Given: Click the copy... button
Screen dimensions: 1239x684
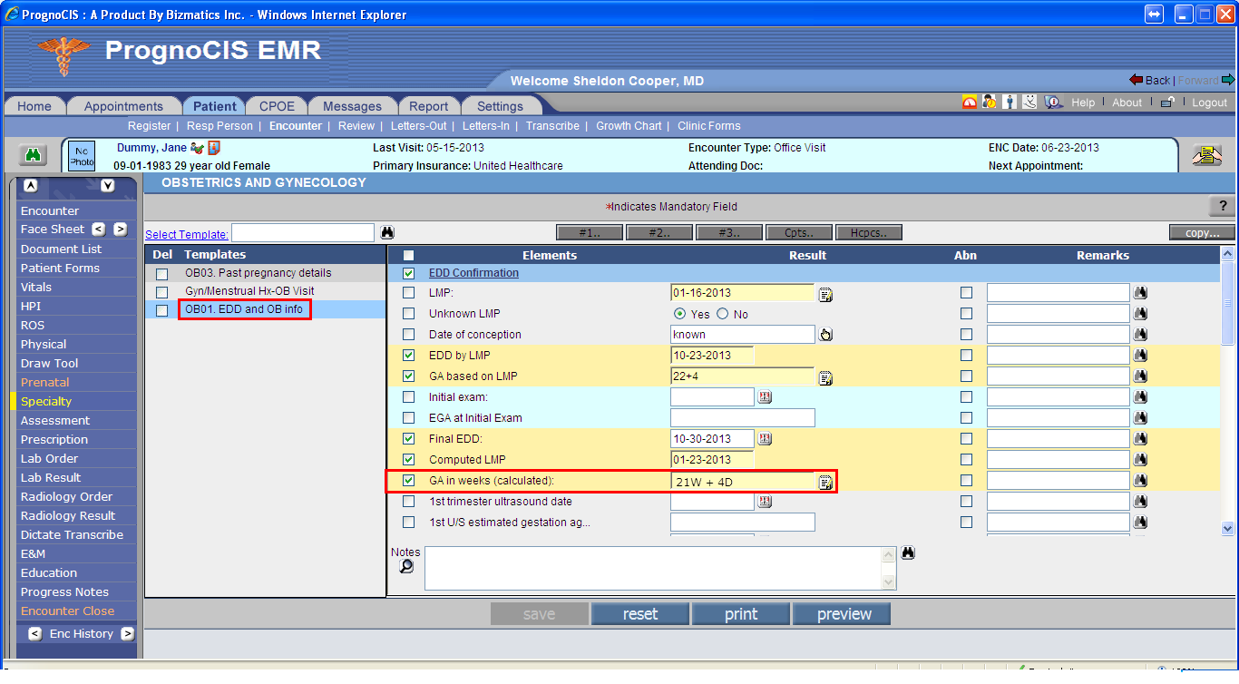Looking at the screenshot, I should click(x=1202, y=233).
